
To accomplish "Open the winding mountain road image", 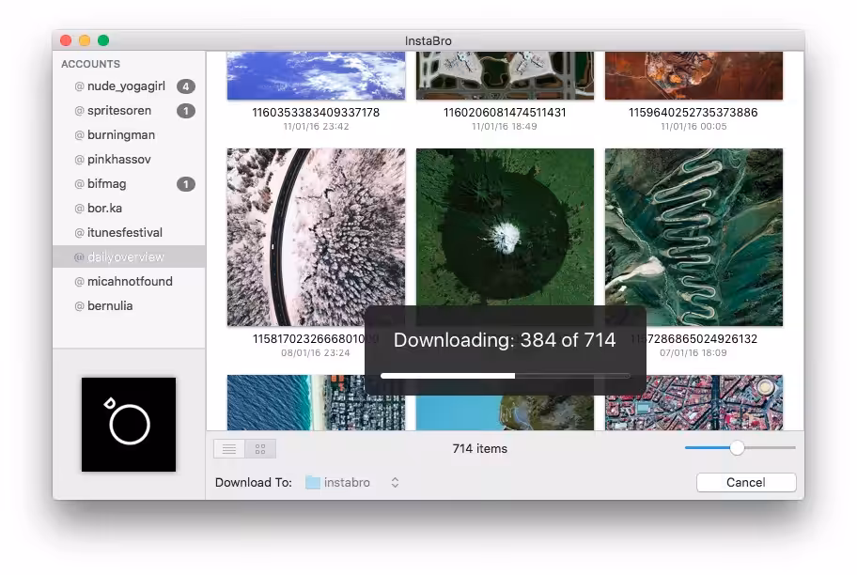I will pyautogui.click(x=693, y=236).
